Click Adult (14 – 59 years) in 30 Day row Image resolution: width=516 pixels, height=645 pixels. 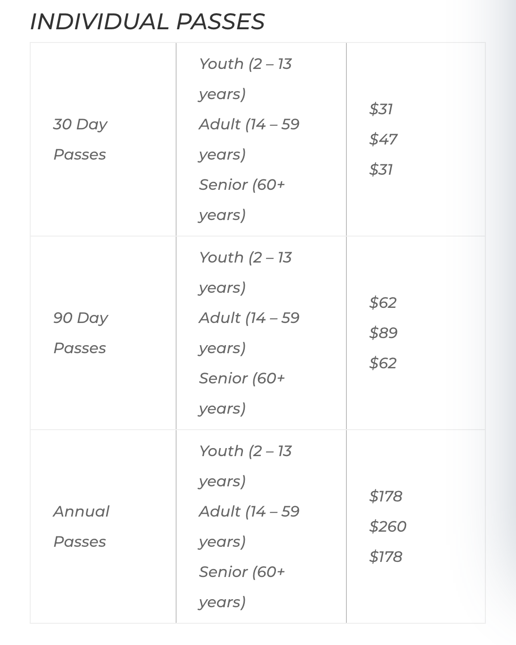[249, 139]
